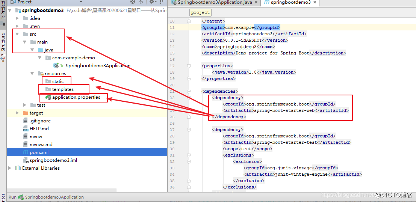Select the application.properties file name
This screenshot has height=202, width=416.
[76, 97]
